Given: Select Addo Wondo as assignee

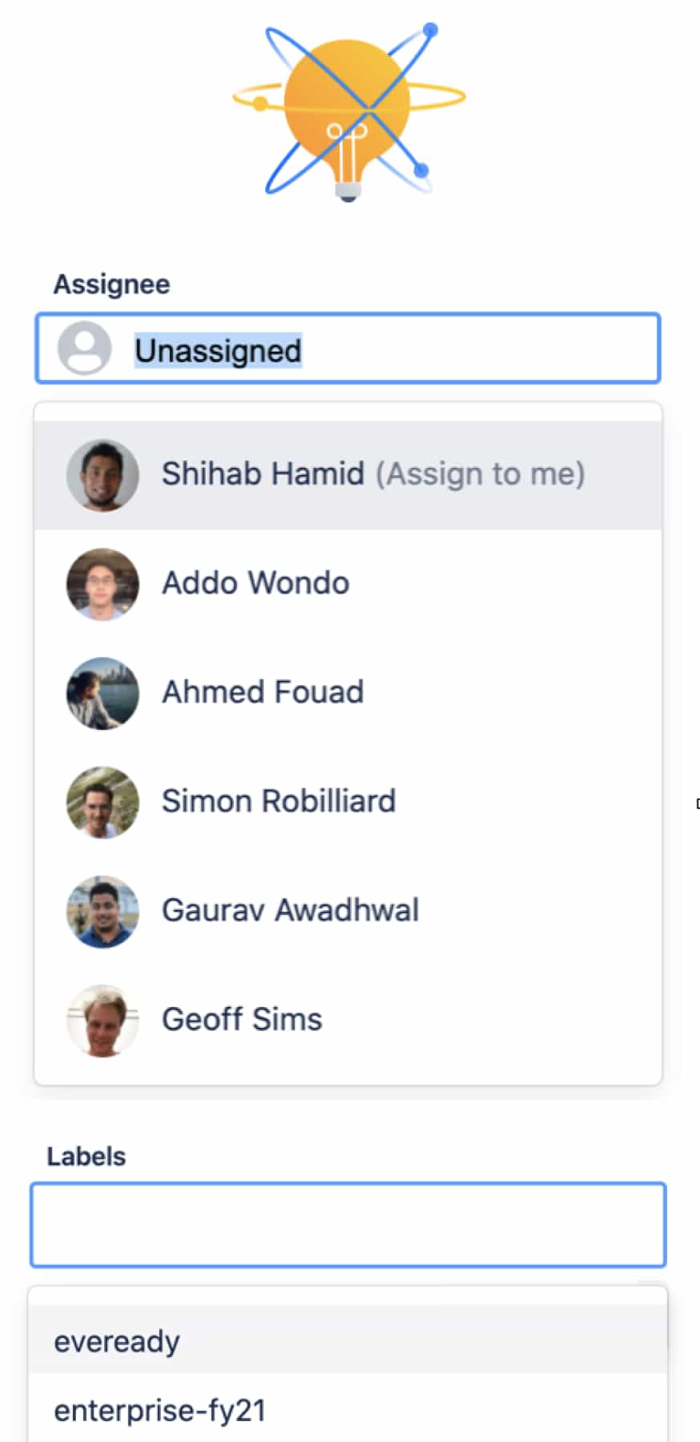Looking at the screenshot, I should [255, 583].
